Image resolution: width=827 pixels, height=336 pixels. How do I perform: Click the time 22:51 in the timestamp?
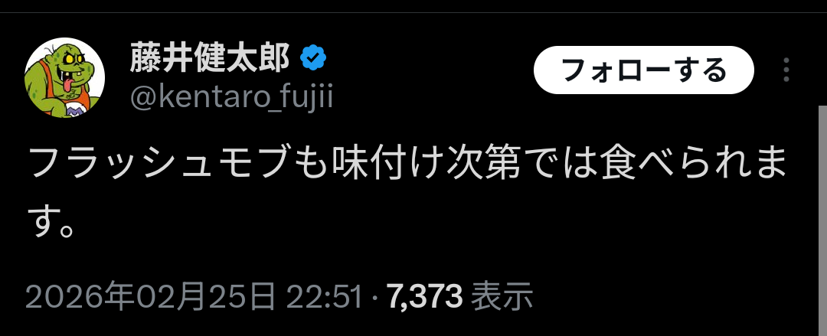point(325,298)
